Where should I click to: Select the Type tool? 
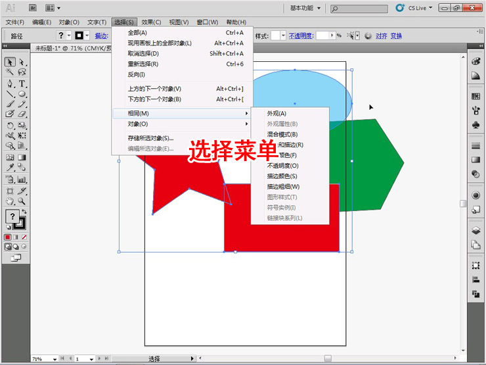point(22,84)
